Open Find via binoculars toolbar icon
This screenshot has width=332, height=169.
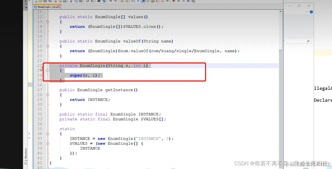click(x=99, y=1)
